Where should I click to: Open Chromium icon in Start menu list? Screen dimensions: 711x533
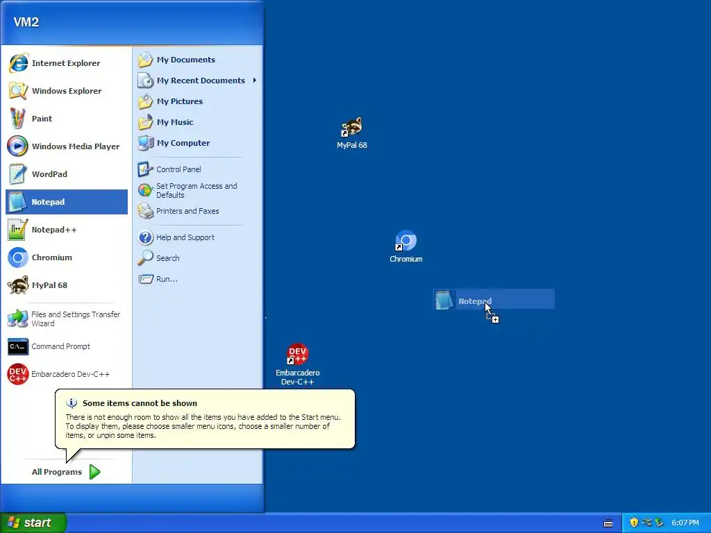coord(18,257)
